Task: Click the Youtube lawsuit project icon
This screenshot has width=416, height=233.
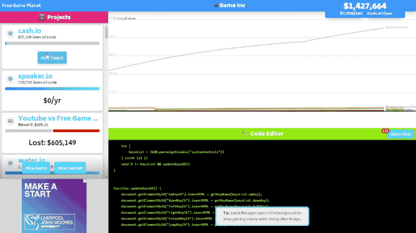Action: click(x=10, y=121)
